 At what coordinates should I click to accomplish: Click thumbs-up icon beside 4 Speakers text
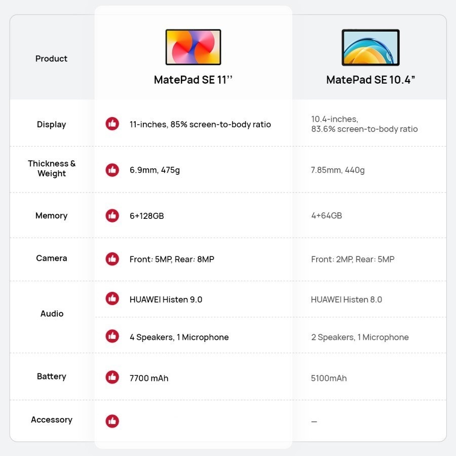coord(112,336)
